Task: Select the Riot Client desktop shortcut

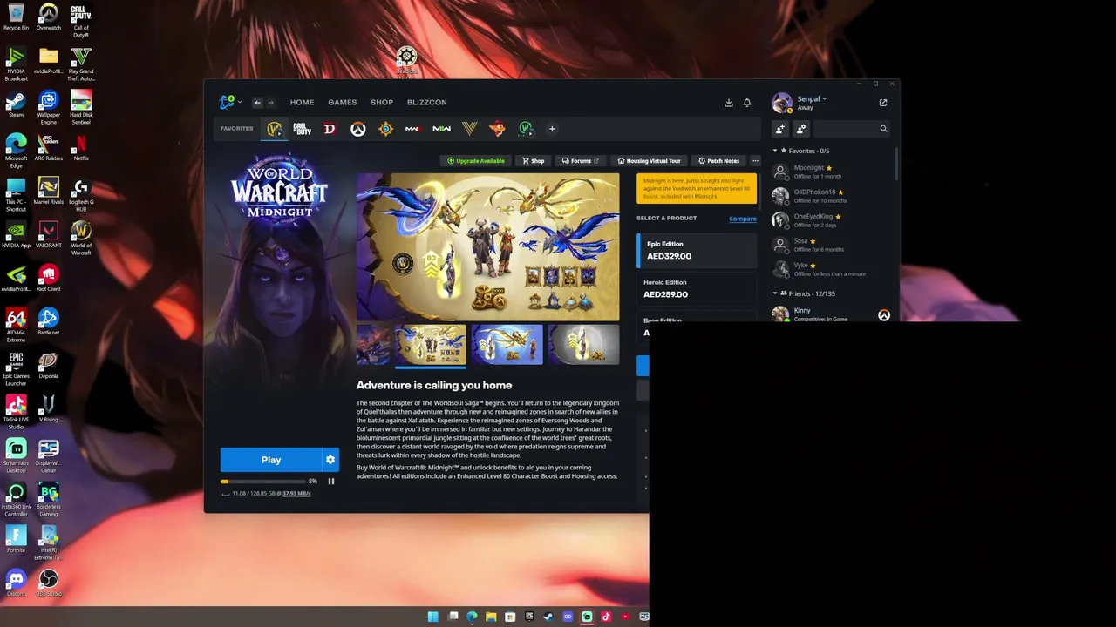Action: pos(49,278)
